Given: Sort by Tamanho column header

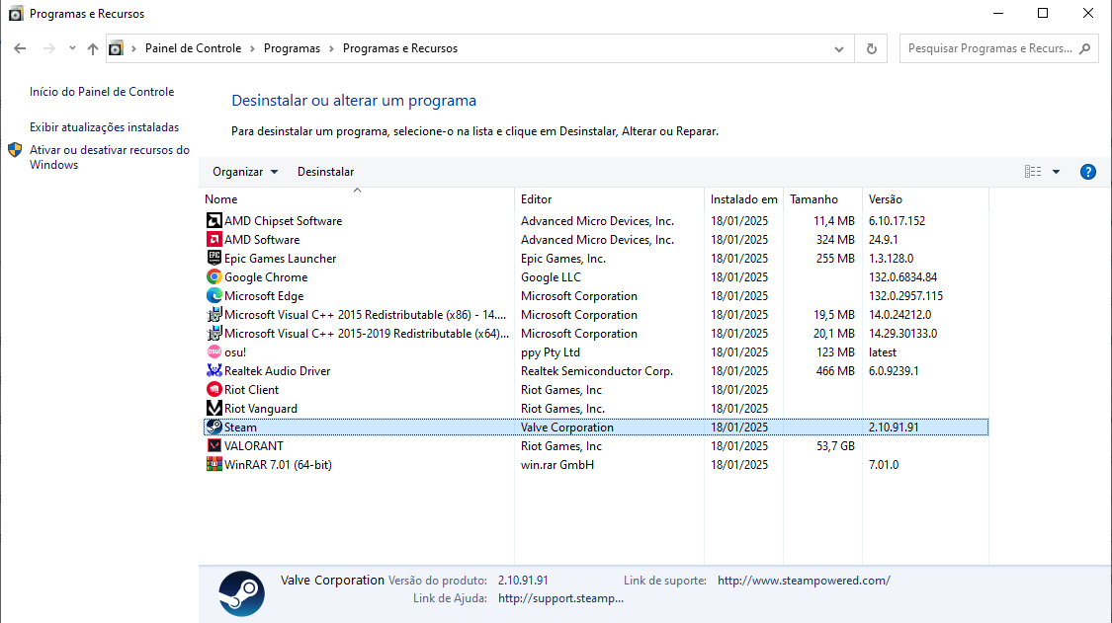Looking at the screenshot, I should (823, 199).
